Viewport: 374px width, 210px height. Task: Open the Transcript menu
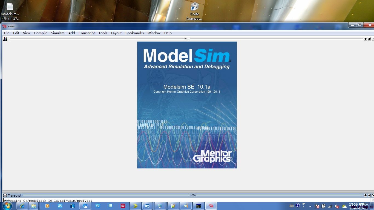pyautogui.click(x=87, y=33)
